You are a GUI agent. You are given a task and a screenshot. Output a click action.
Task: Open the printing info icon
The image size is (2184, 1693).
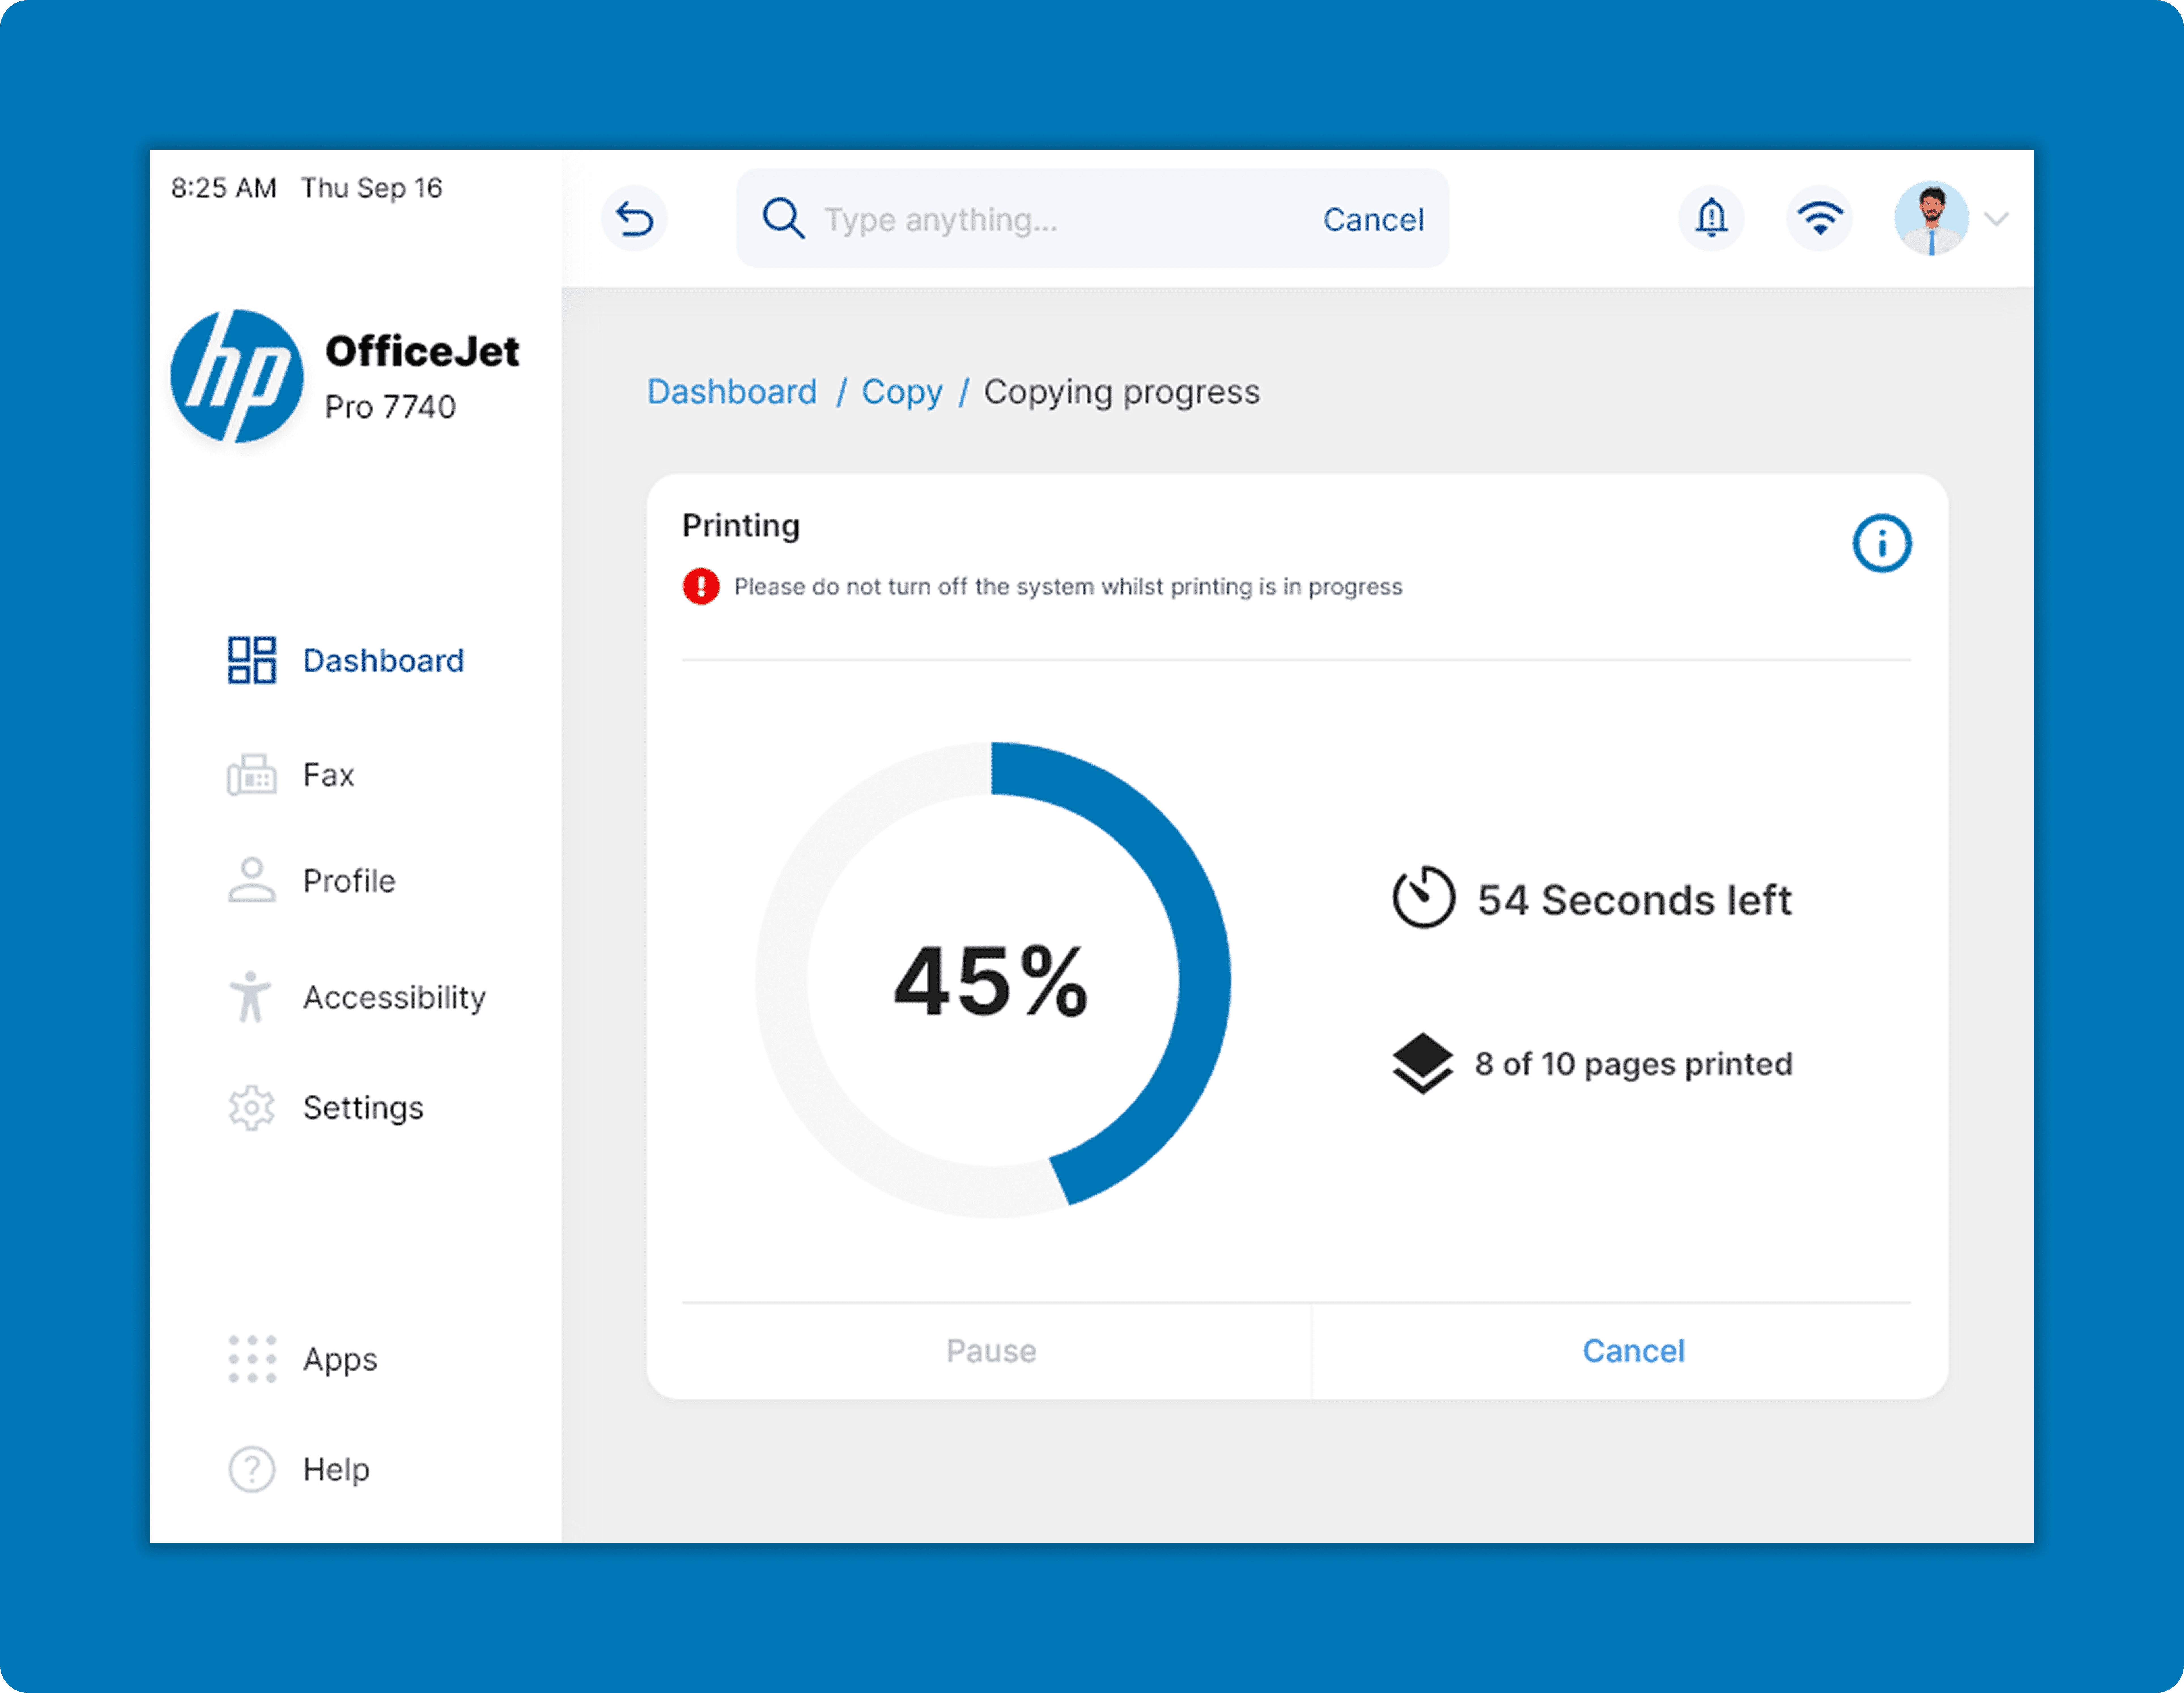tap(1881, 544)
